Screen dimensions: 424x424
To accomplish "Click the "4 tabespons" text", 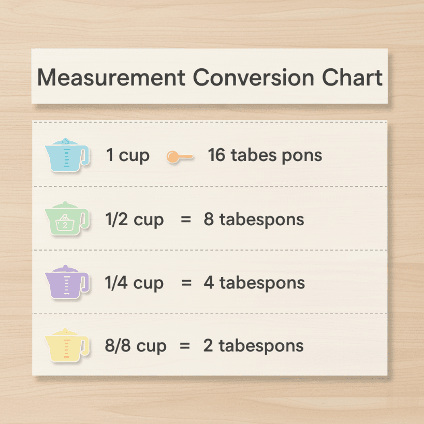I will point(254,283).
